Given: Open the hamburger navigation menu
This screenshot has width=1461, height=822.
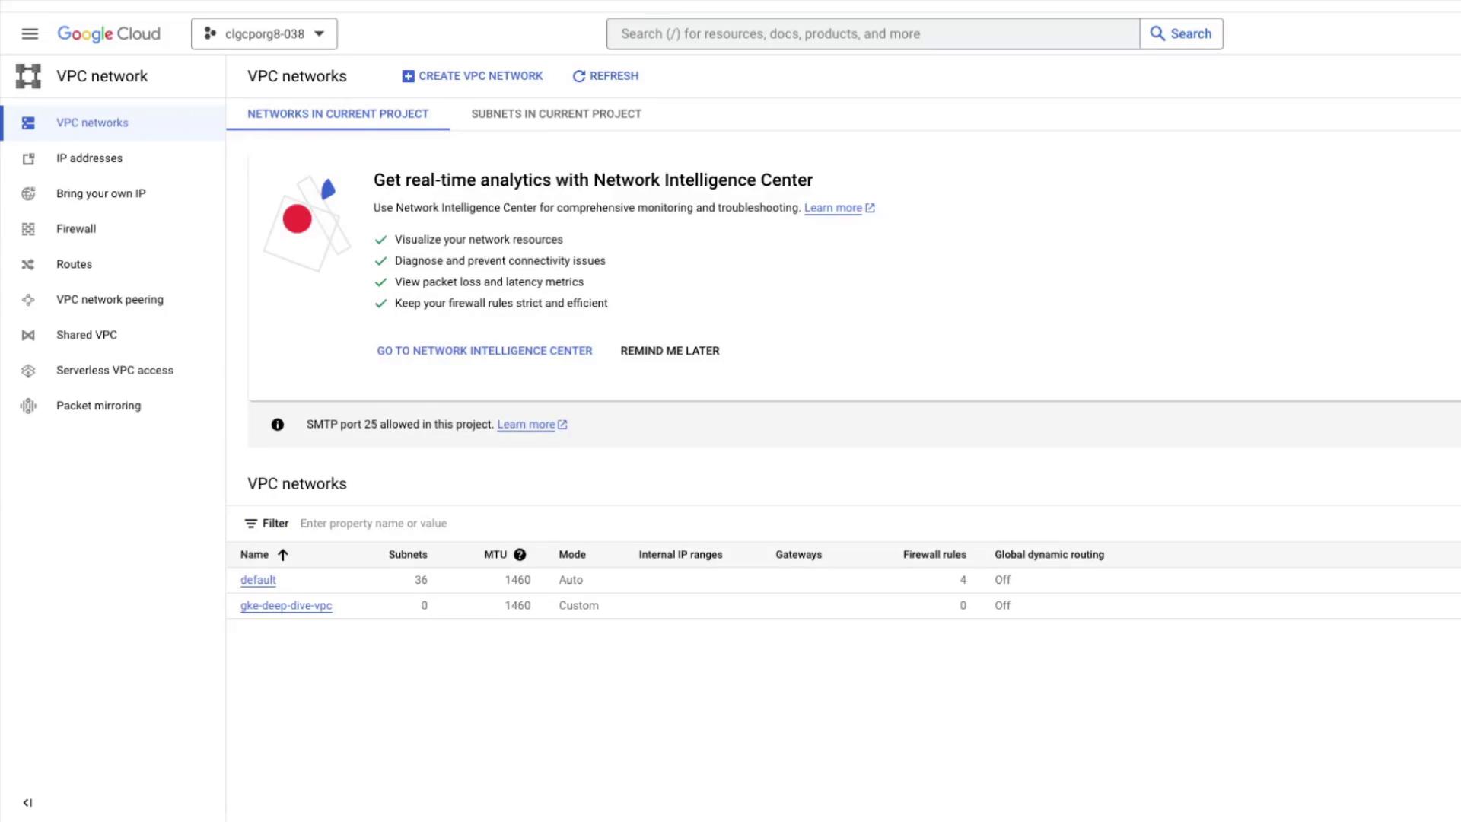Looking at the screenshot, I should point(30,33).
